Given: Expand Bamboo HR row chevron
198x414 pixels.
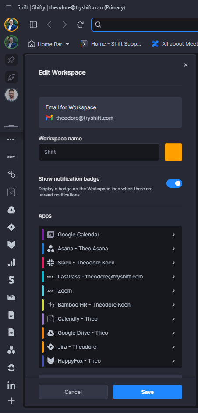Looking at the screenshot, I should coord(173,305).
